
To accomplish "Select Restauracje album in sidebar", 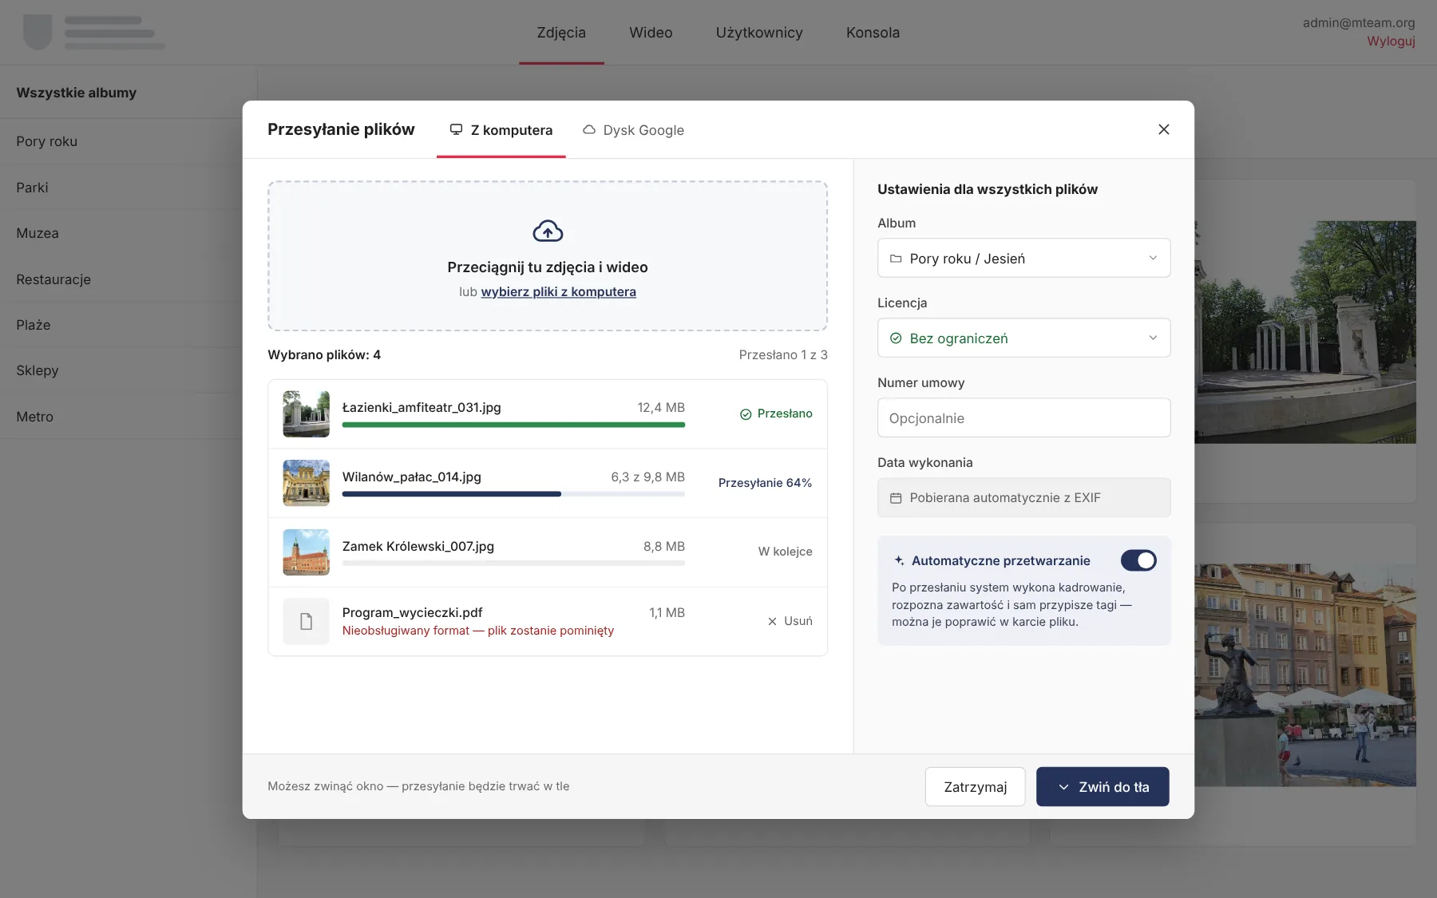I will click(x=128, y=279).
